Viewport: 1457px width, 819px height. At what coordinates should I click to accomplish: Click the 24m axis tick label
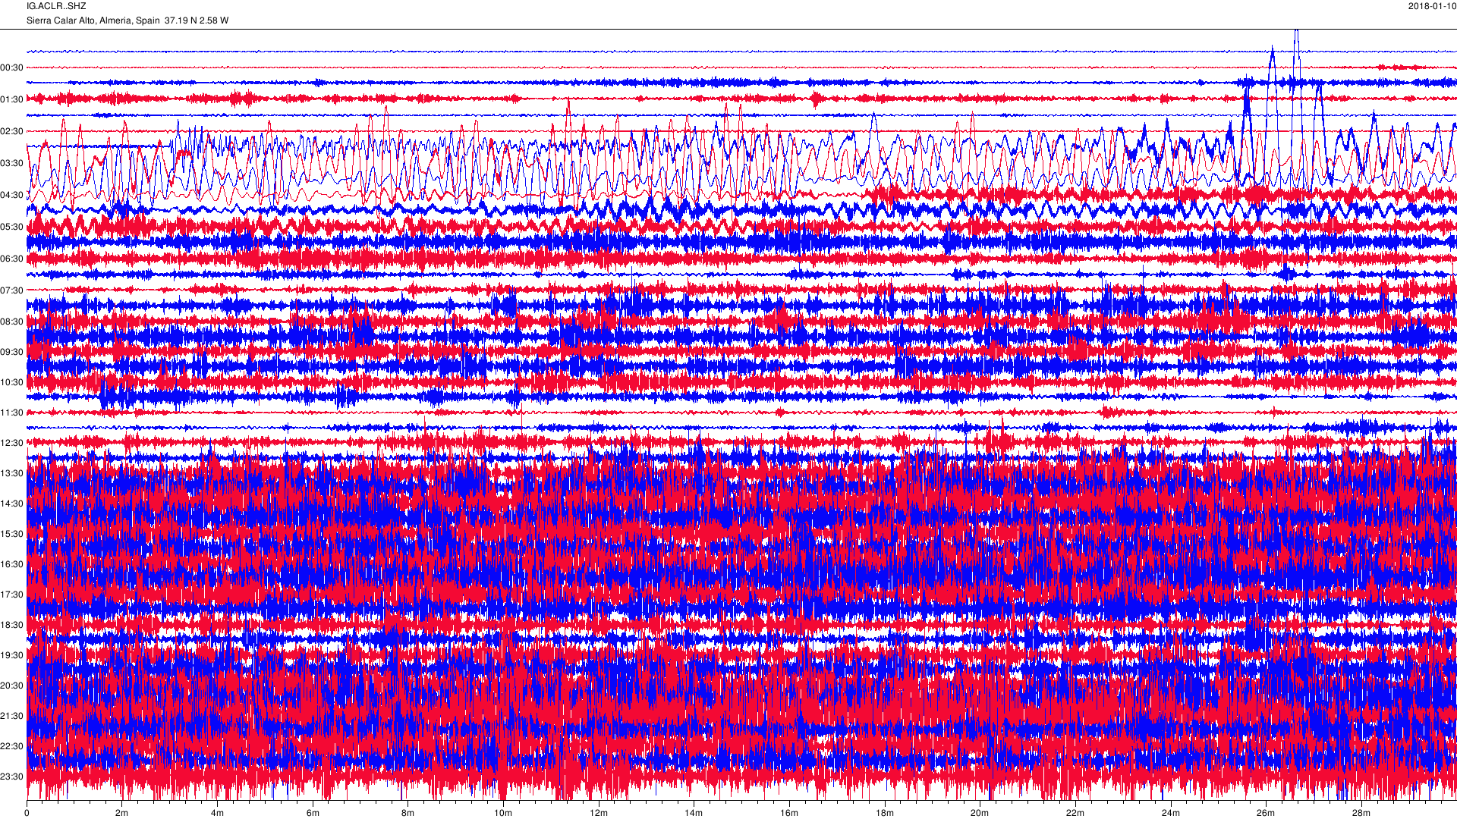pos(1171,813)
